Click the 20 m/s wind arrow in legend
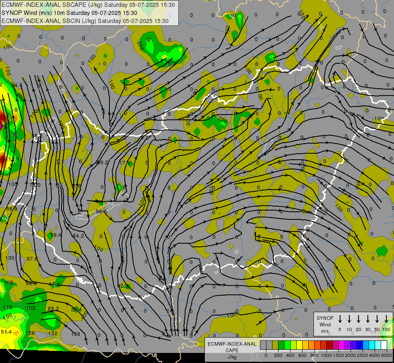 (x=358, y=319)
